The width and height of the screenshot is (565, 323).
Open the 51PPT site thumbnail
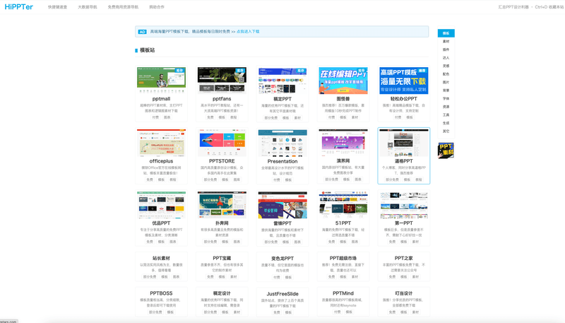coord(343,205)
